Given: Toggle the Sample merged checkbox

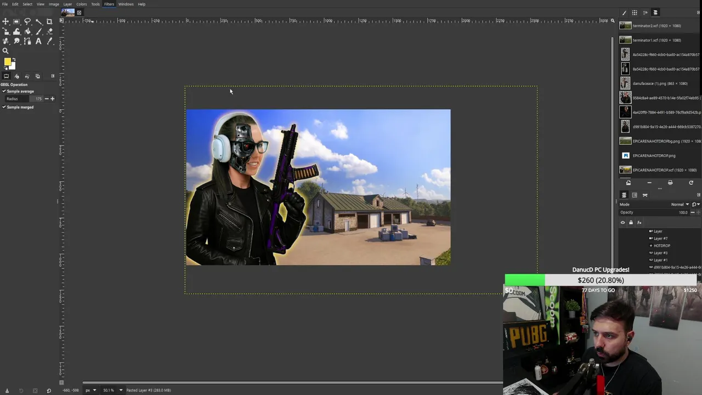Looking at the screenshot, I should pos(4,107).
